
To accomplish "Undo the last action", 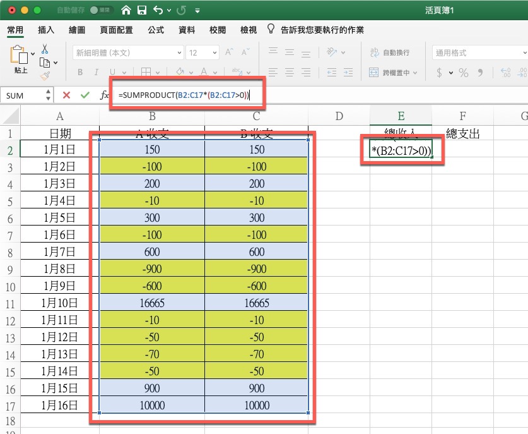I will pyautogui.click(x=158, y=10).
